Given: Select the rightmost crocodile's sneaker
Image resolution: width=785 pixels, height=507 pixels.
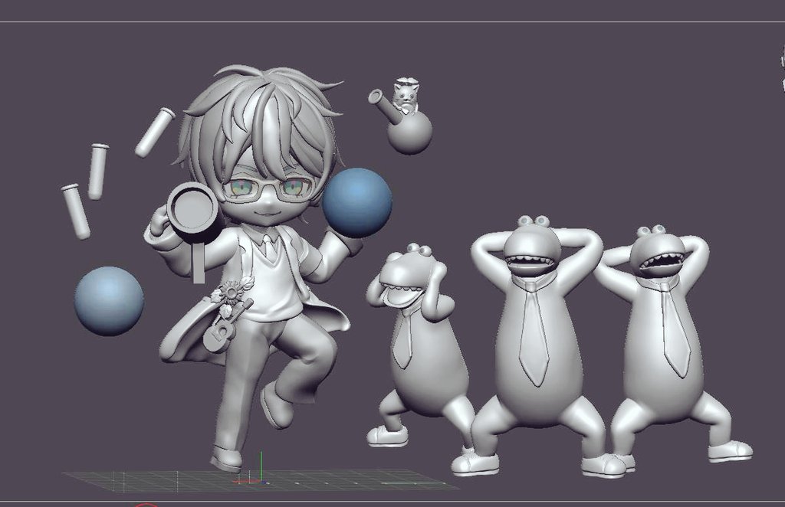Looking at the screenshot, I should tap(730, 452).
